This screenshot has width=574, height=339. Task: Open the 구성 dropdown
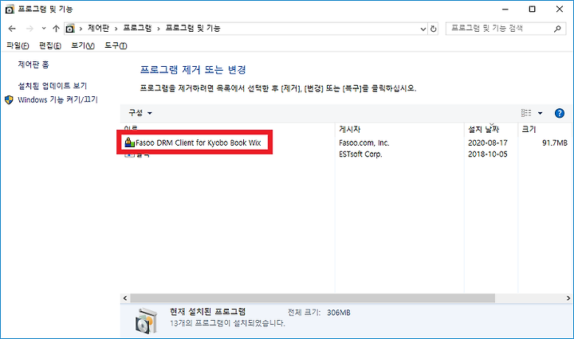140,113
